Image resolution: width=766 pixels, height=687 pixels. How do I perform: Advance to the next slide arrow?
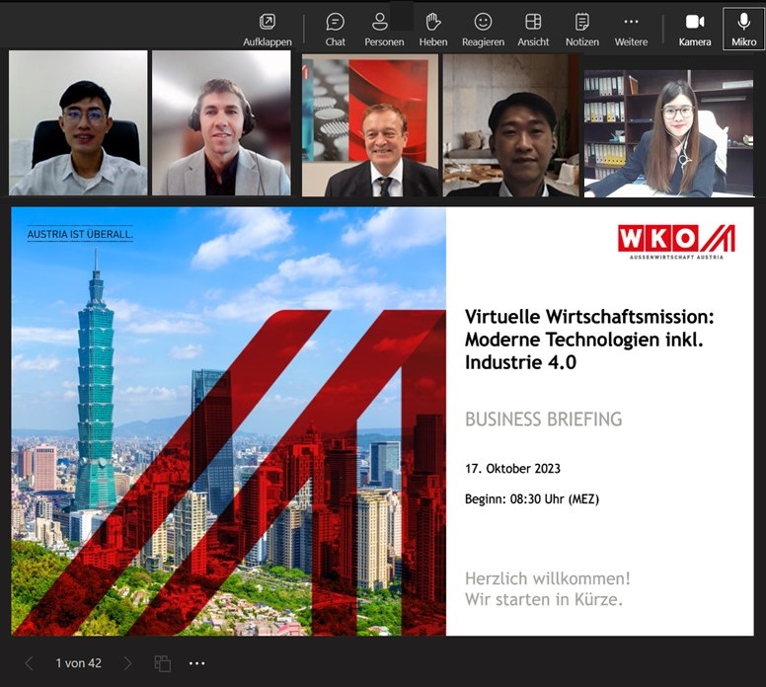[127, 663]
